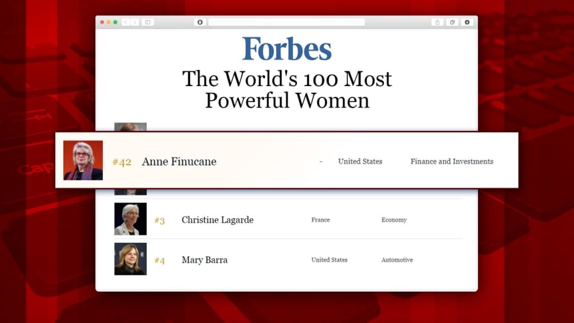This screenshot has width=574, height=323.
Task: Show the browser sidebar
Action: point(148,22)
